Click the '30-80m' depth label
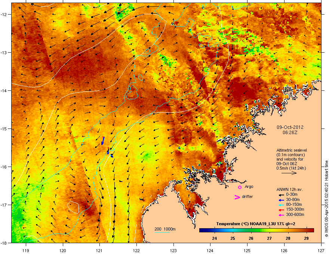329x254 pixels. (293, 199)
